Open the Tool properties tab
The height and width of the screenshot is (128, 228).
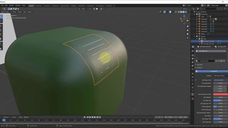tap(192, 51)
